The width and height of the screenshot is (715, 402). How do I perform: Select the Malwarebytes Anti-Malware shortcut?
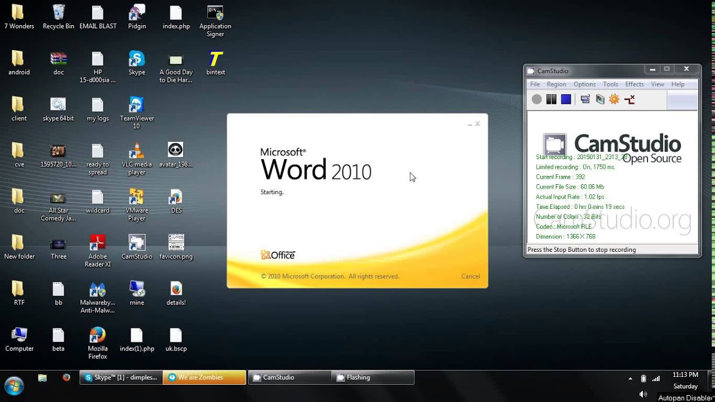[98, 297]
